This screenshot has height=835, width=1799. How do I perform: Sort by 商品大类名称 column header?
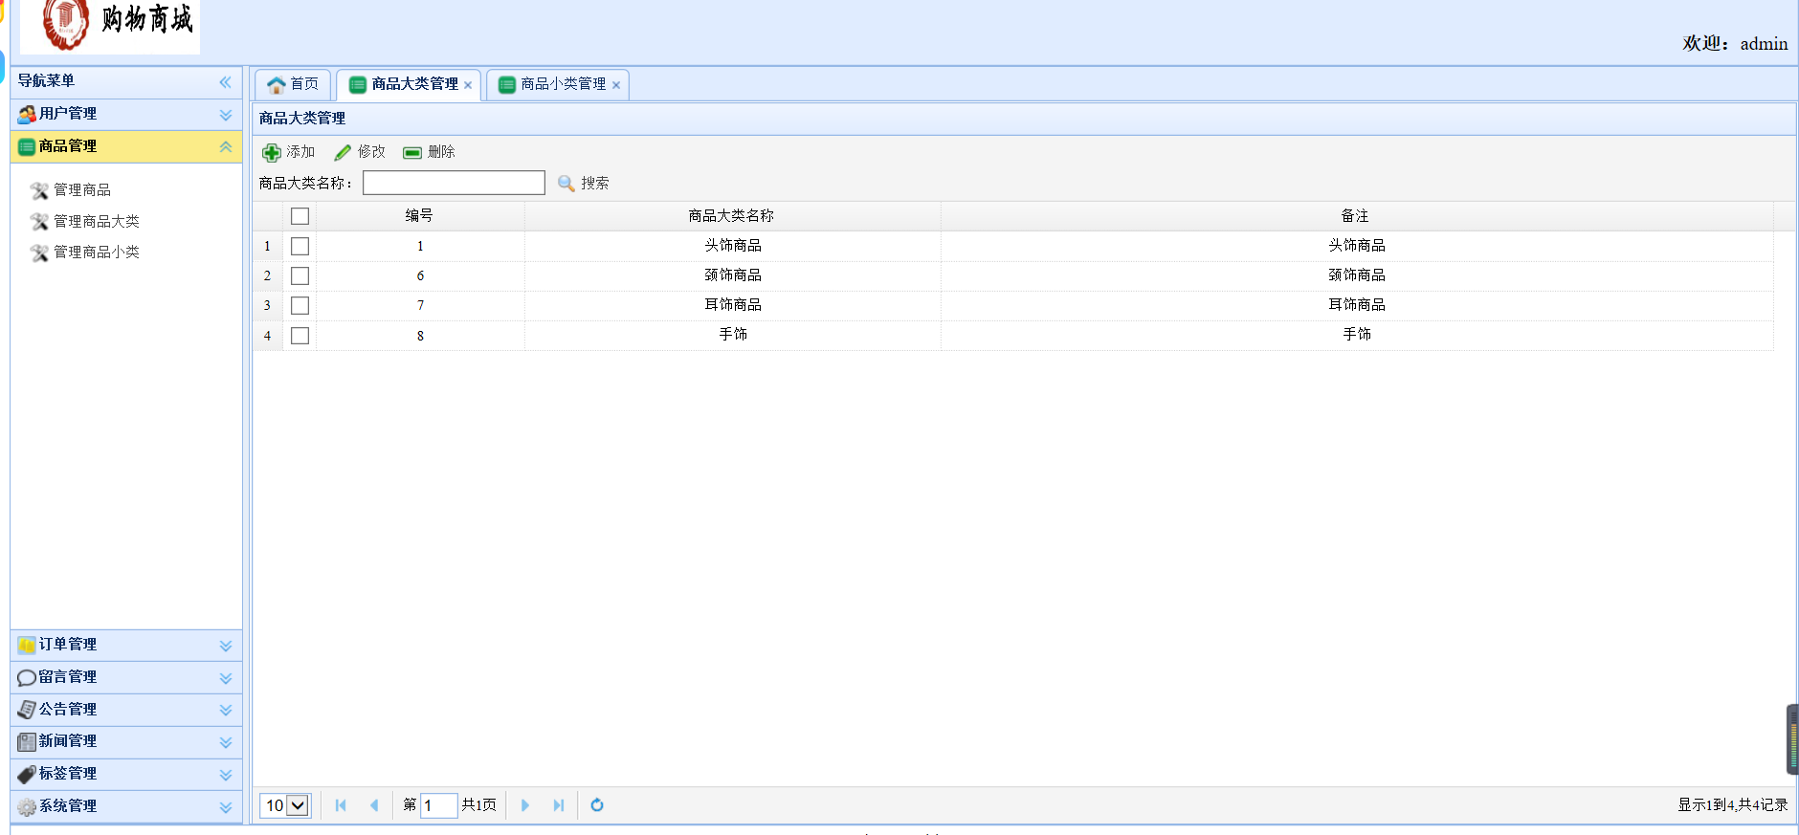point(732,216)
